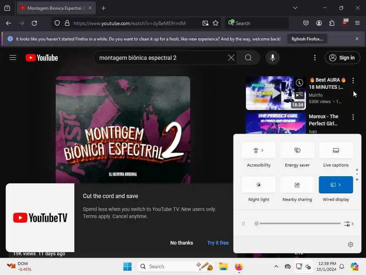Focus the Firefox toolbar Search box
The height and width of the screenshot is (275, 366).
coord(257,23)
